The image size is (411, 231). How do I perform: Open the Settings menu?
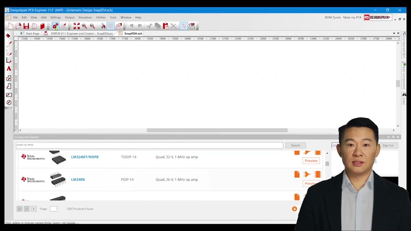[x=56, y=17]
